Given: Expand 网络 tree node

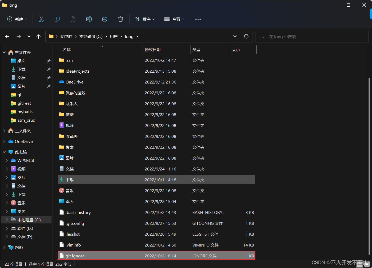Looking at the screenshot, I should (x=4, y=248).
